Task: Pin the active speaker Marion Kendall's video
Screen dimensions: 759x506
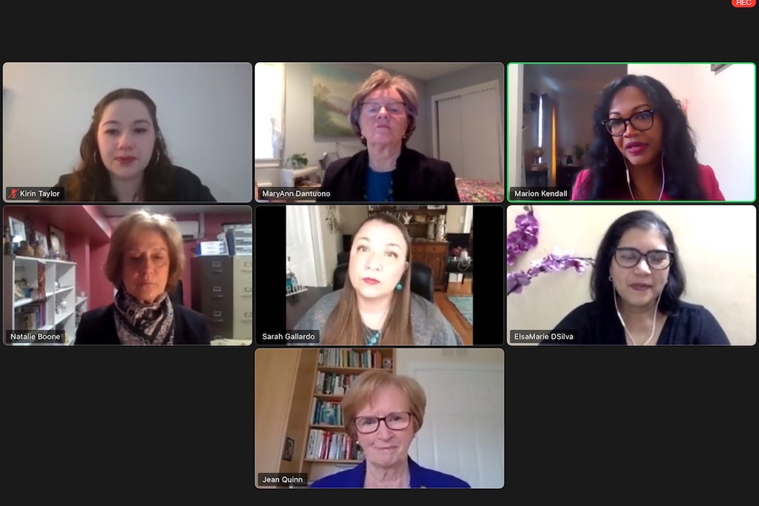Action: click(x=631, y=132)
